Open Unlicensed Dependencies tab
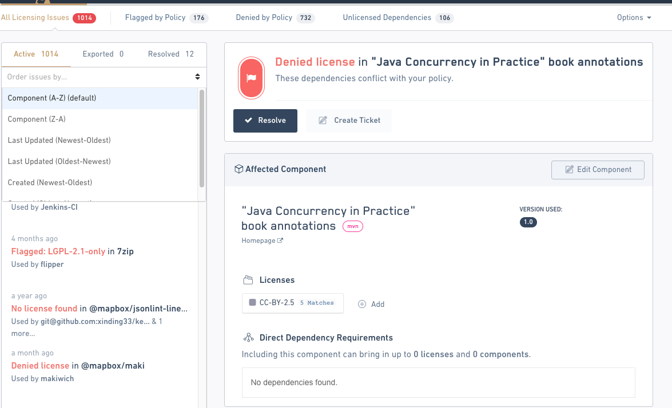The image size is (672, 408). click(x=397, y=18)
